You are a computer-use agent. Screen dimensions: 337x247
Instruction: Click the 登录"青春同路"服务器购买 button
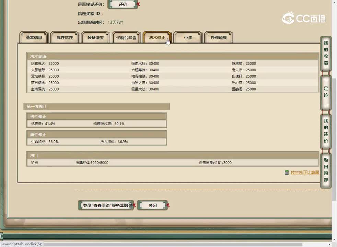106,205
